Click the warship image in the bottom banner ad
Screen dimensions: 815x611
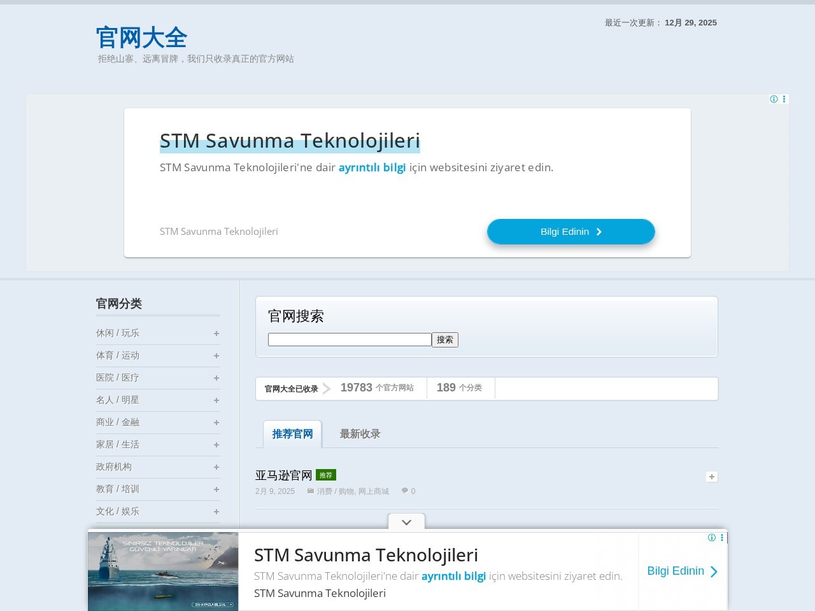pos(163,572)
